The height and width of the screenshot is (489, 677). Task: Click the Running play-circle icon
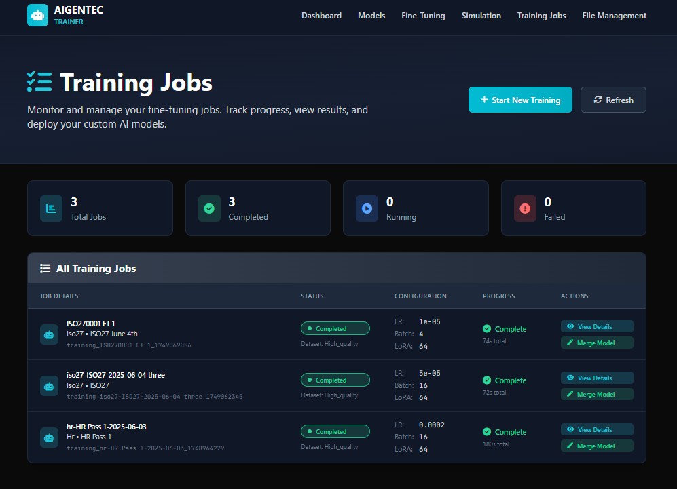[367, 208]
